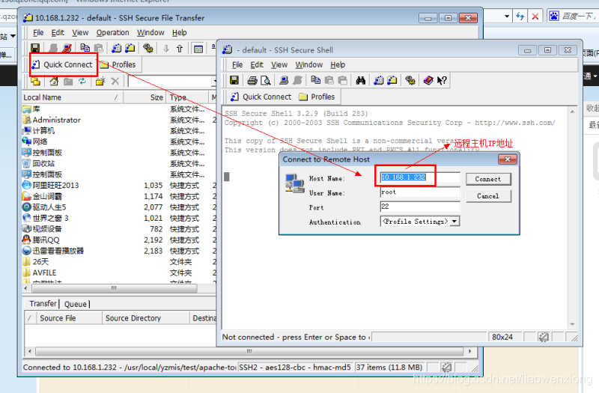Go to Home folder icon in File Transfer
Viewport: 599px width, 393px height.
click(54, 81)
